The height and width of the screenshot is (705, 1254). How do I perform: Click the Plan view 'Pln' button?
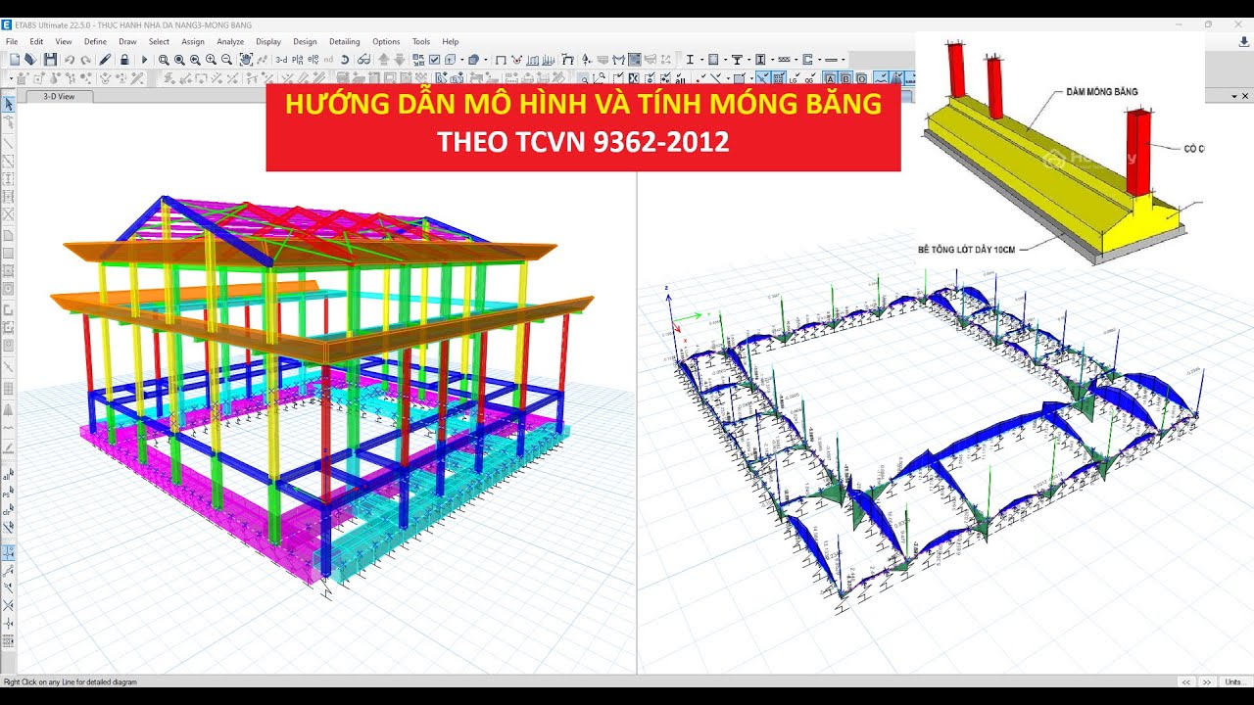[298, 60]
